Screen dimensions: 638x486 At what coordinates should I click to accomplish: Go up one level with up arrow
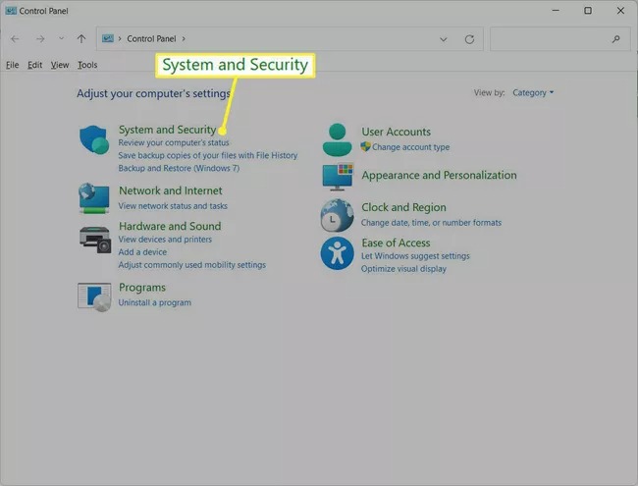pos(81,39)
